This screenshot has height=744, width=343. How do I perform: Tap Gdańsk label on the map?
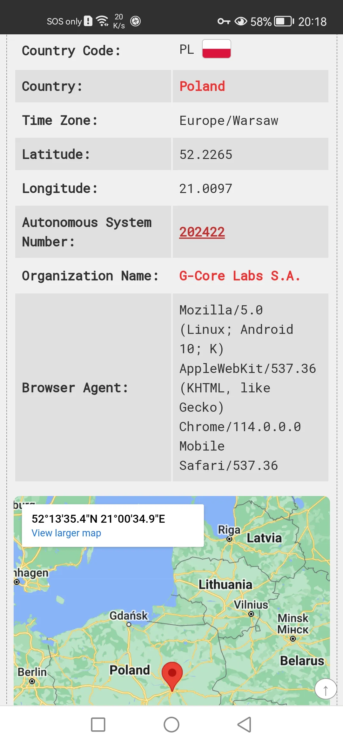coord(129,616)
